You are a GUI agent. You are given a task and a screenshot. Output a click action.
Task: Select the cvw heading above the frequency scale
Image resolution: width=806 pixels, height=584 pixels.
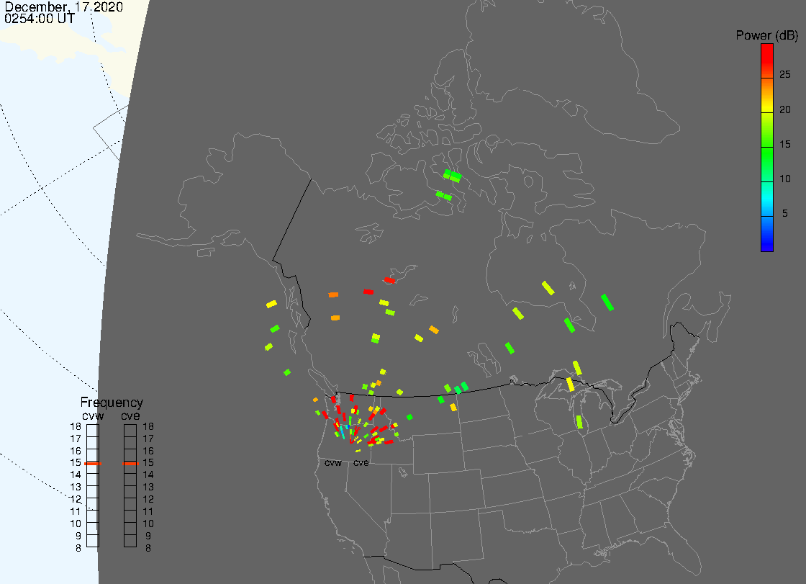point(93,415)
